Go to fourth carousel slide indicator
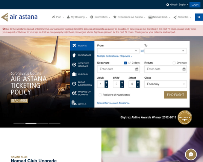This screenshot has width=203, height=162. (x=55, y=123)
